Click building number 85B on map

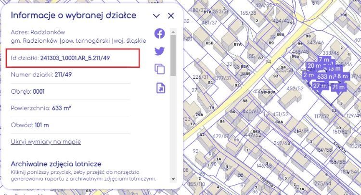[209, 43]
